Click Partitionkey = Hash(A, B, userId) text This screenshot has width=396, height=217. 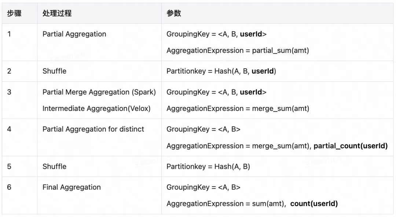(x=221, y=71)
